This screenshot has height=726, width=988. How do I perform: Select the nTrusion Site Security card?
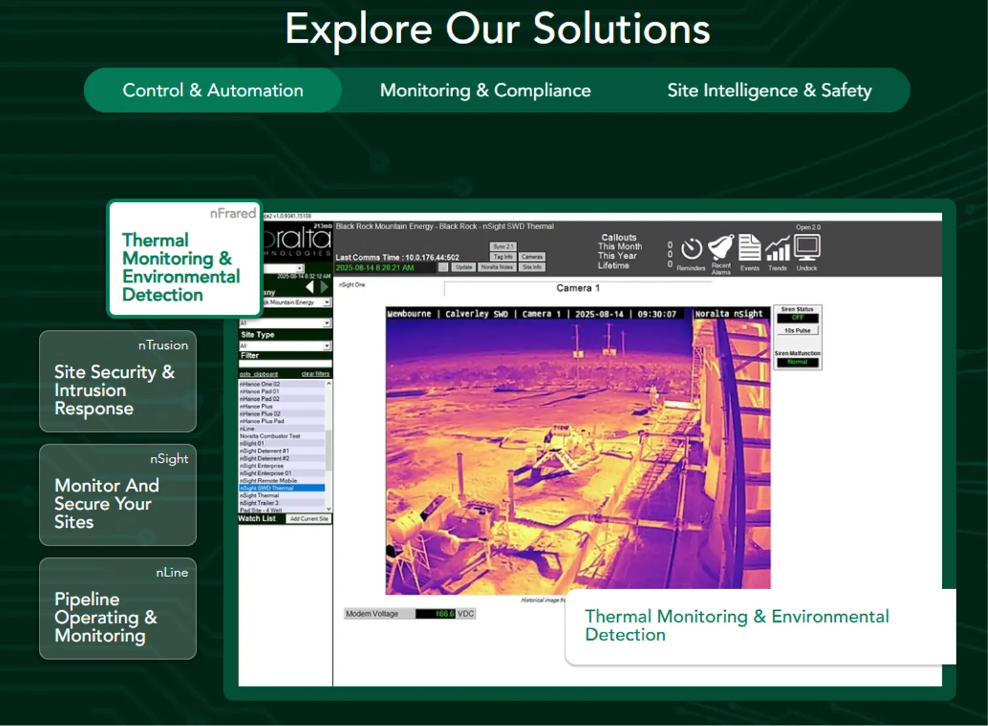(118, 381)
